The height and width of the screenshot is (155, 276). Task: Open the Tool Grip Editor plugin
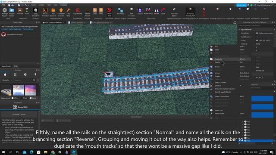(174, 12)
